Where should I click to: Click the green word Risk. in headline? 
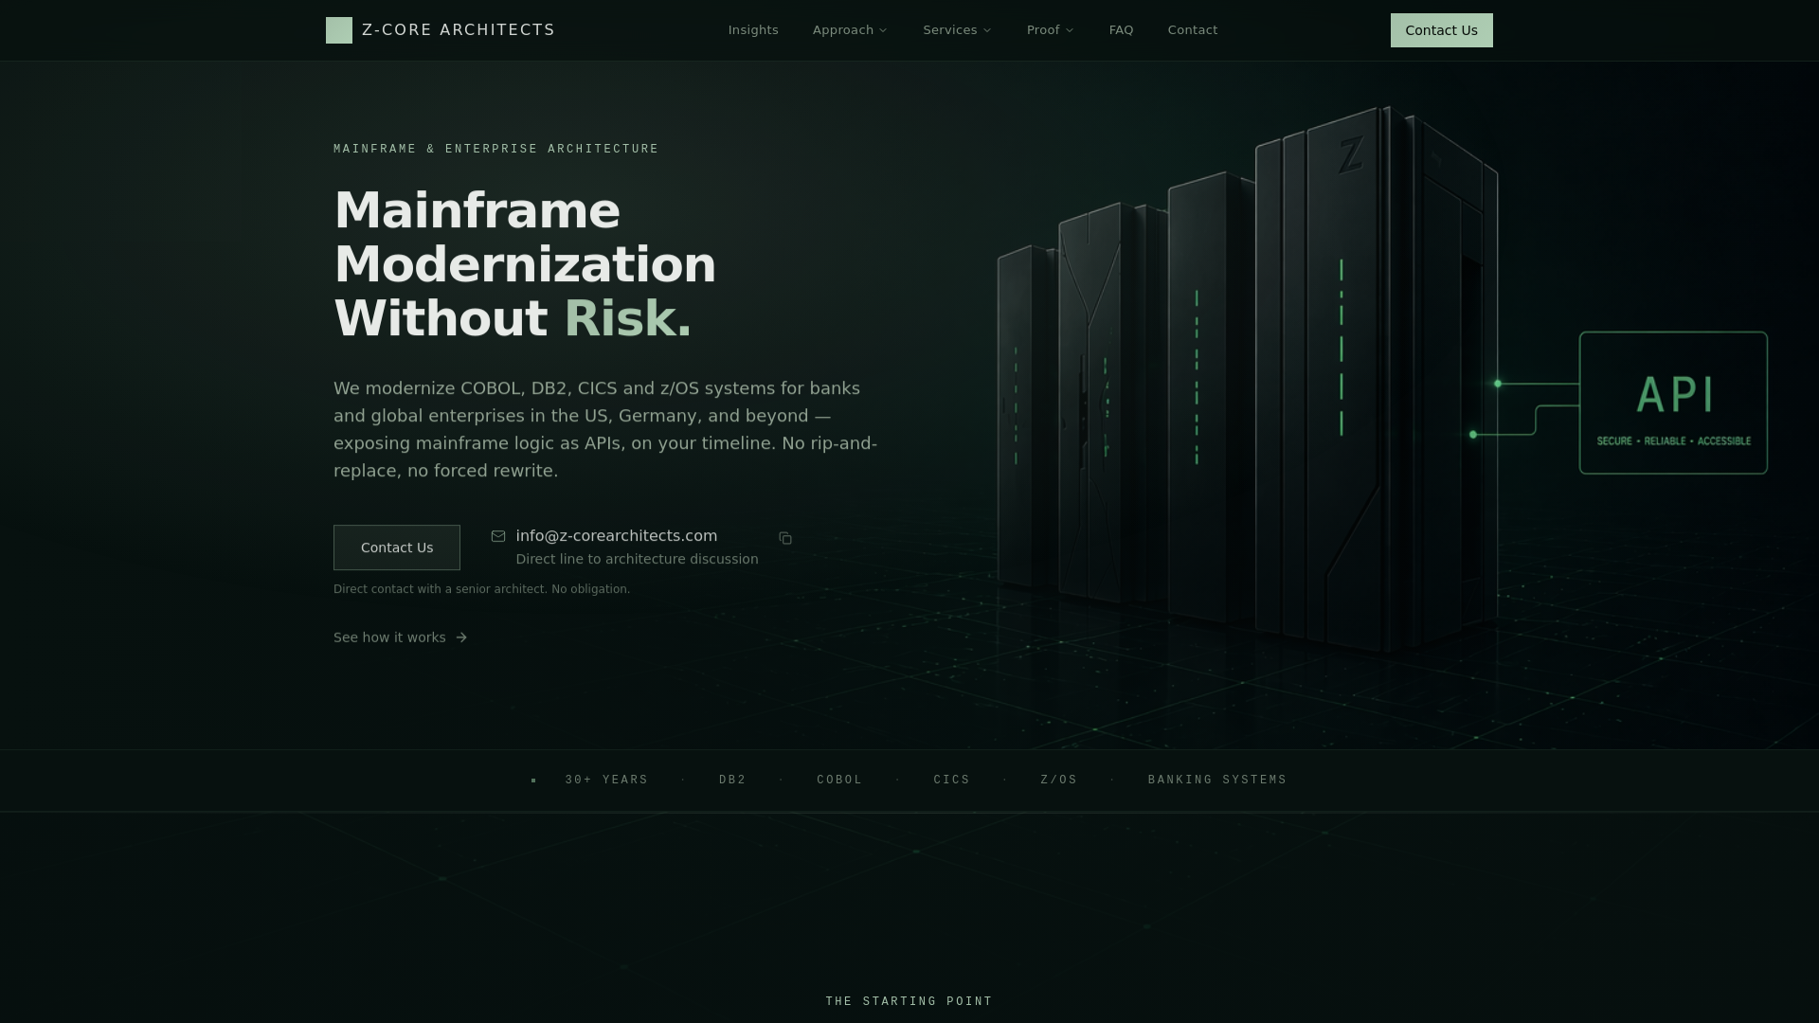[627, 318]
